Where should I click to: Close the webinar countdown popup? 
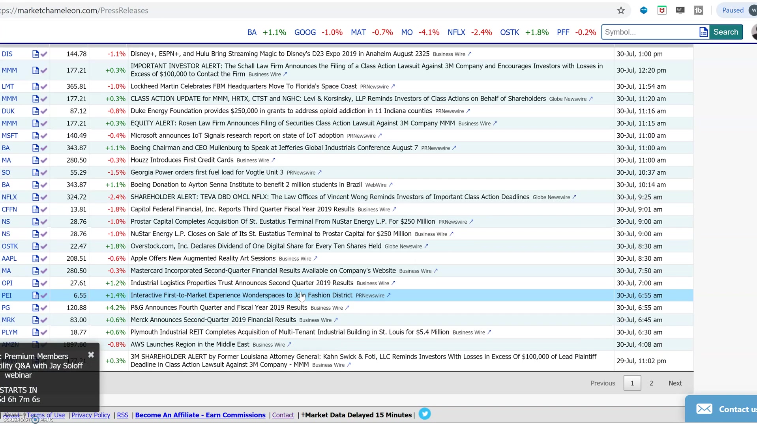click(x=91, y=355)
